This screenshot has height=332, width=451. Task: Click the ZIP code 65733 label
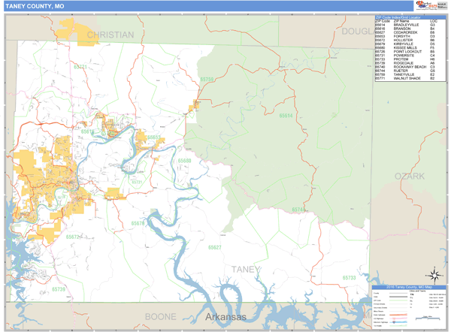[348, 278]
